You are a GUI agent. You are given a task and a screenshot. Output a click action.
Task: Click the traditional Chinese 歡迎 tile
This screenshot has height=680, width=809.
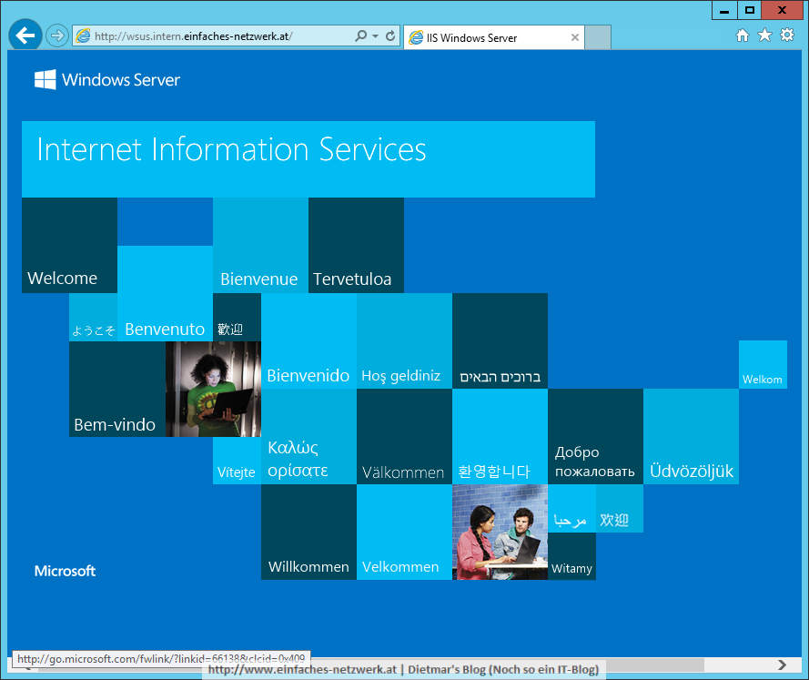(x=237, y=318)
